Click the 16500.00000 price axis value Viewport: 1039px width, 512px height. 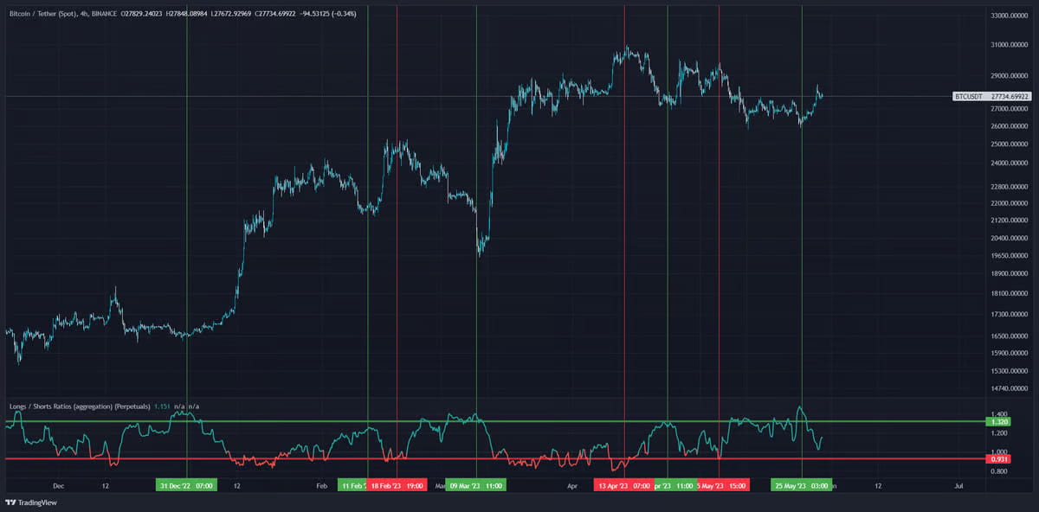pos(1011,336)
